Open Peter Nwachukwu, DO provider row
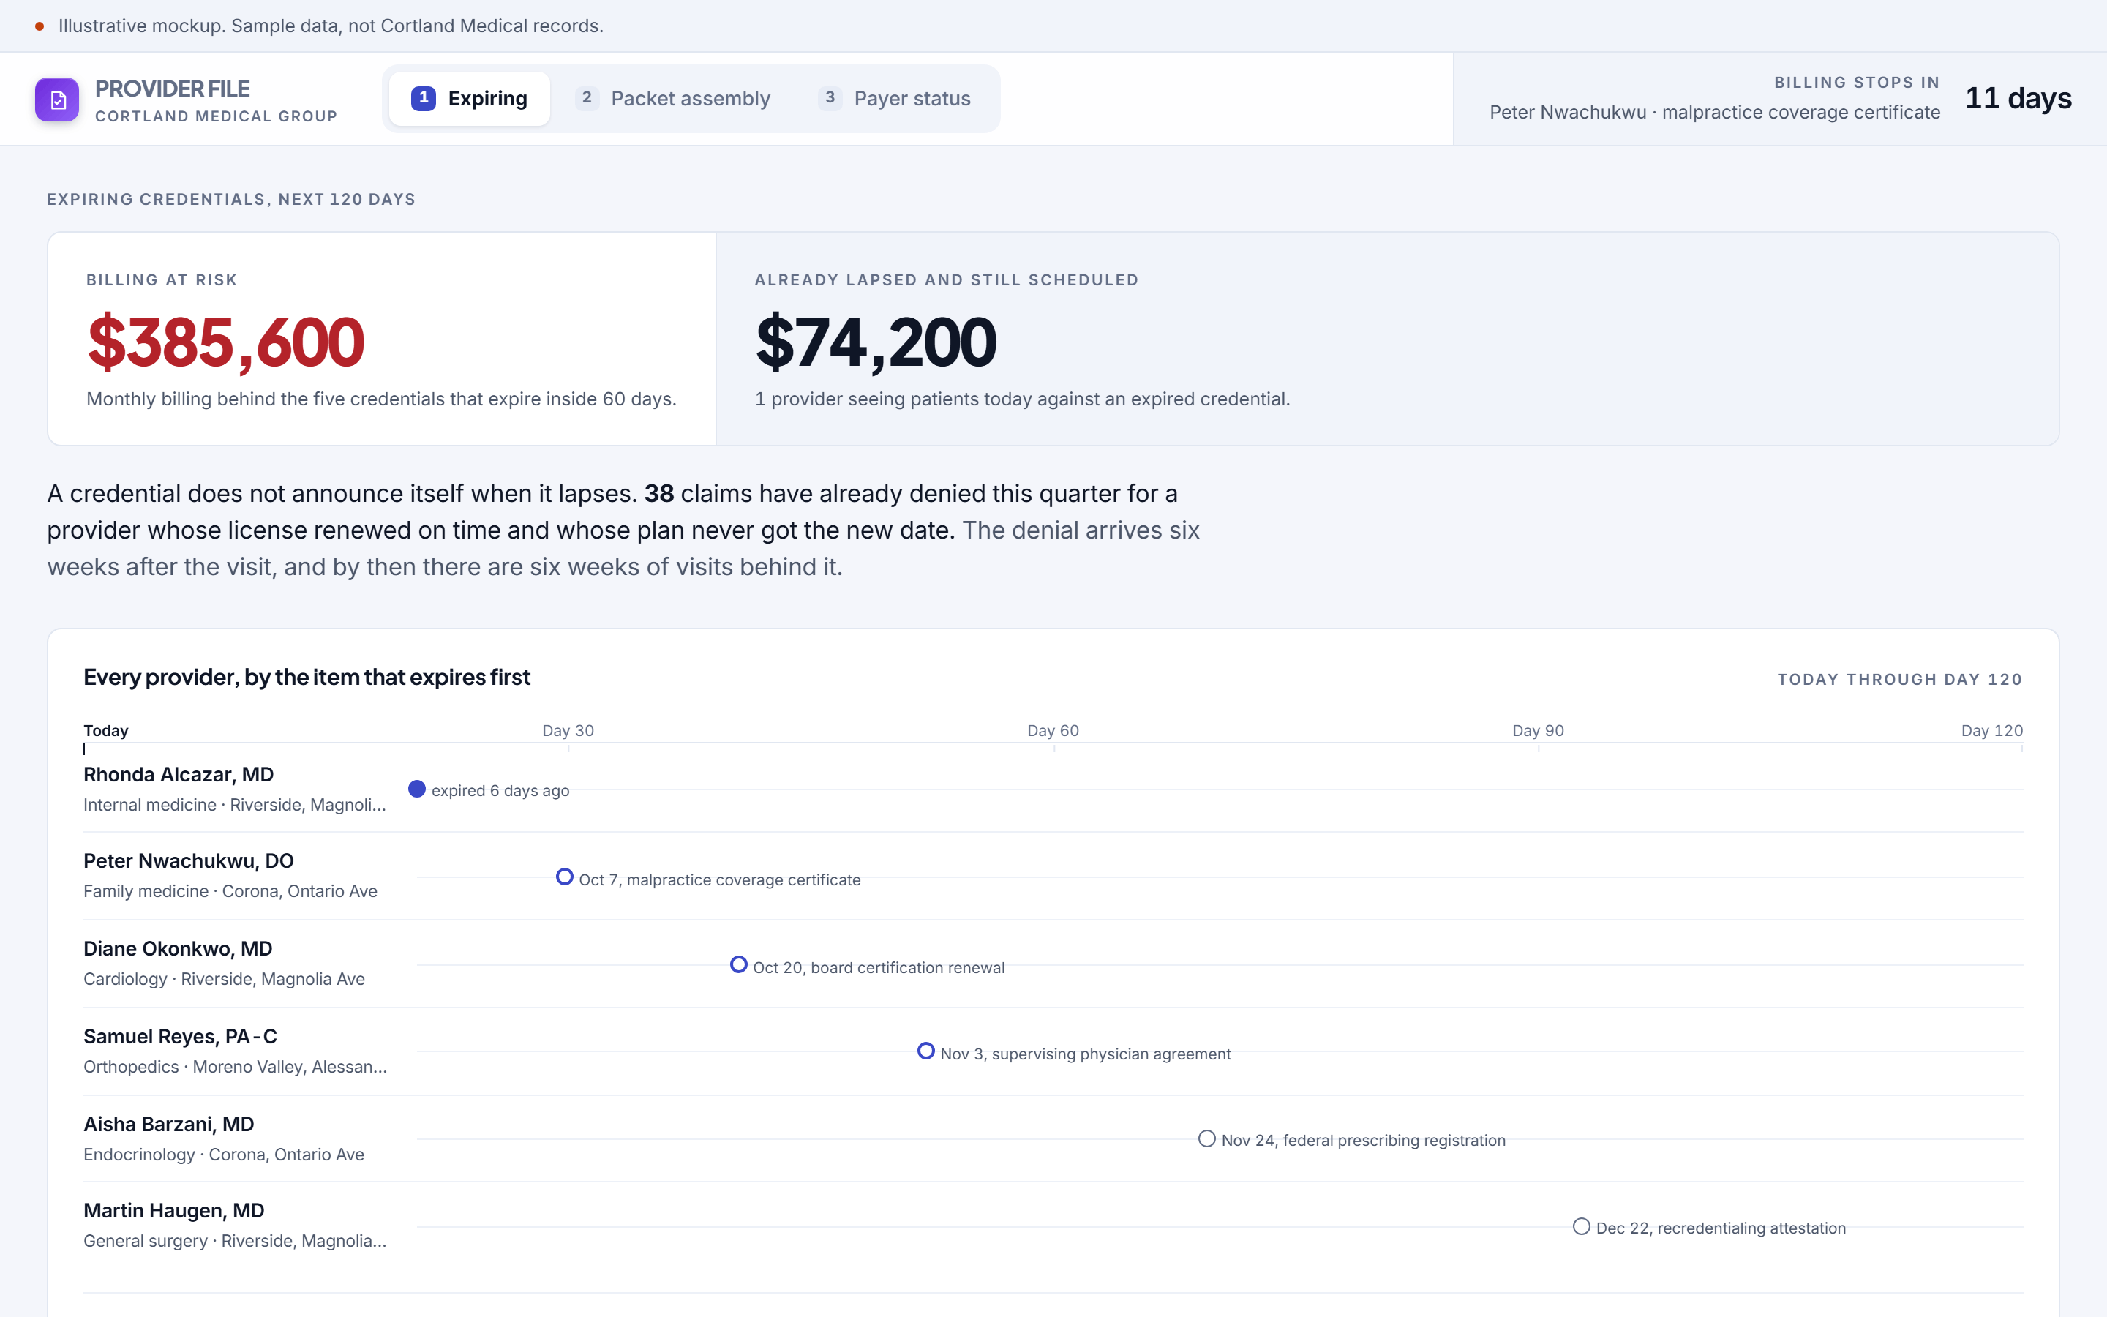The image size is (2107, 1317). (x=1053, y=877)
